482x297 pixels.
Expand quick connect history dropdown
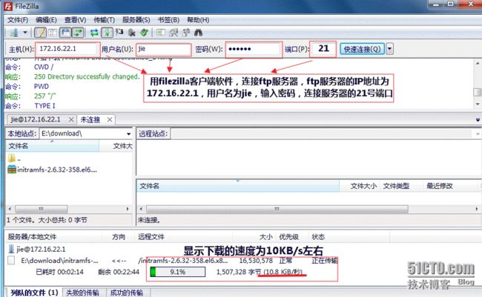point(389,49)
